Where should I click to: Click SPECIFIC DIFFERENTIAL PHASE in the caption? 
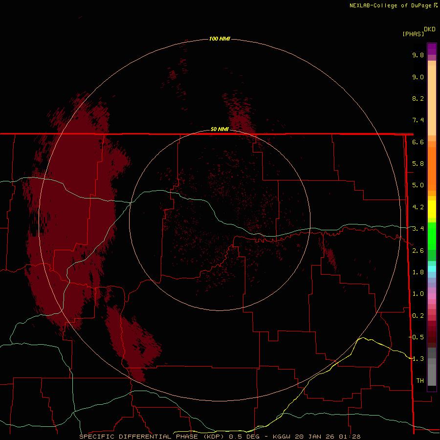139,437
